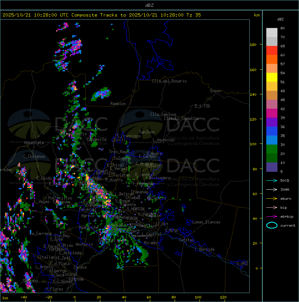Click the Anchoris map label
Image resolution: width=299 pixels, height=302 pixels.
84,244
